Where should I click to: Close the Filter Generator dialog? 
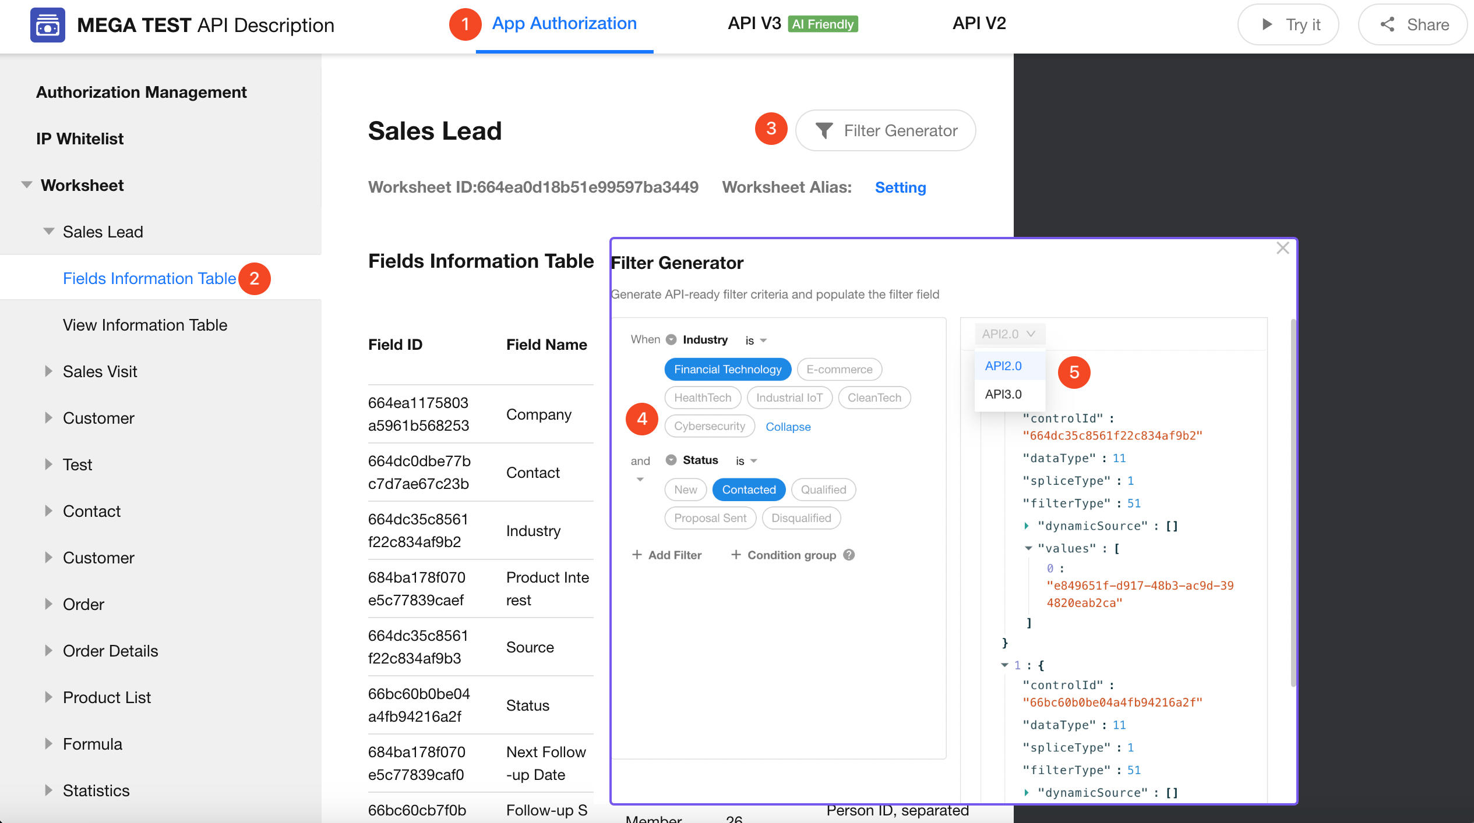tap(1282, 249)
